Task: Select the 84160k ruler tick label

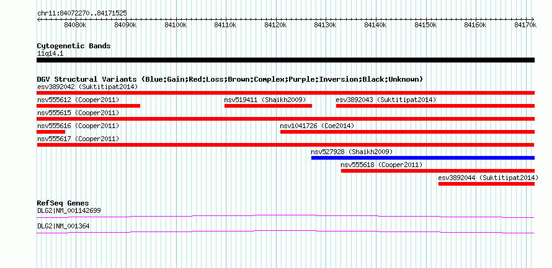Action: tap(476, 25)
